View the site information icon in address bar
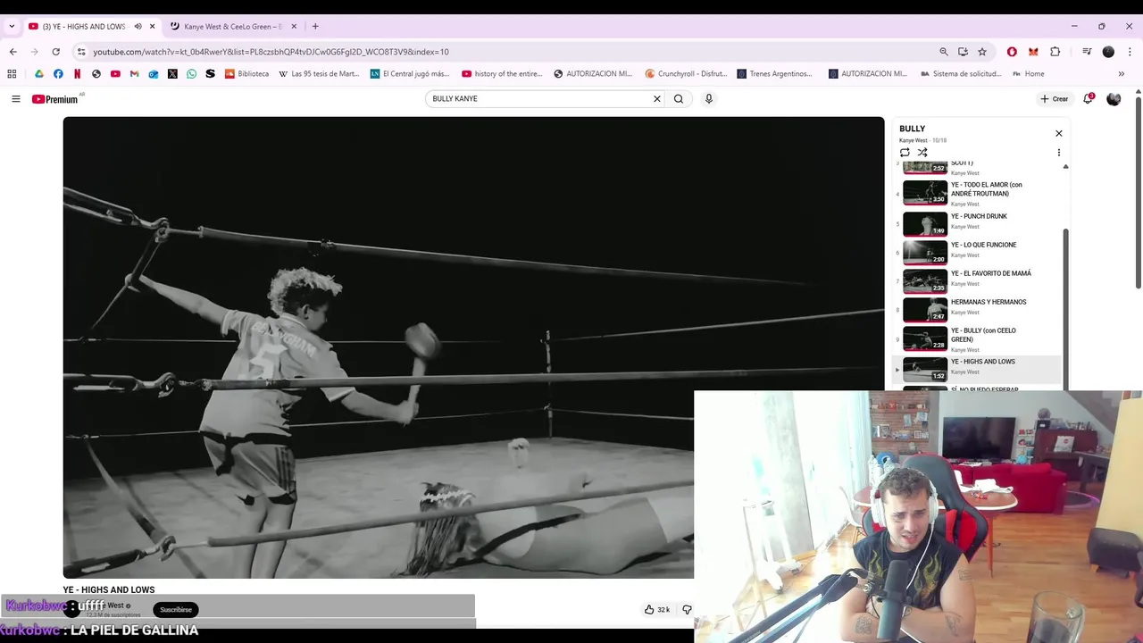This screenshot has width=1143, height=643. 81,52
